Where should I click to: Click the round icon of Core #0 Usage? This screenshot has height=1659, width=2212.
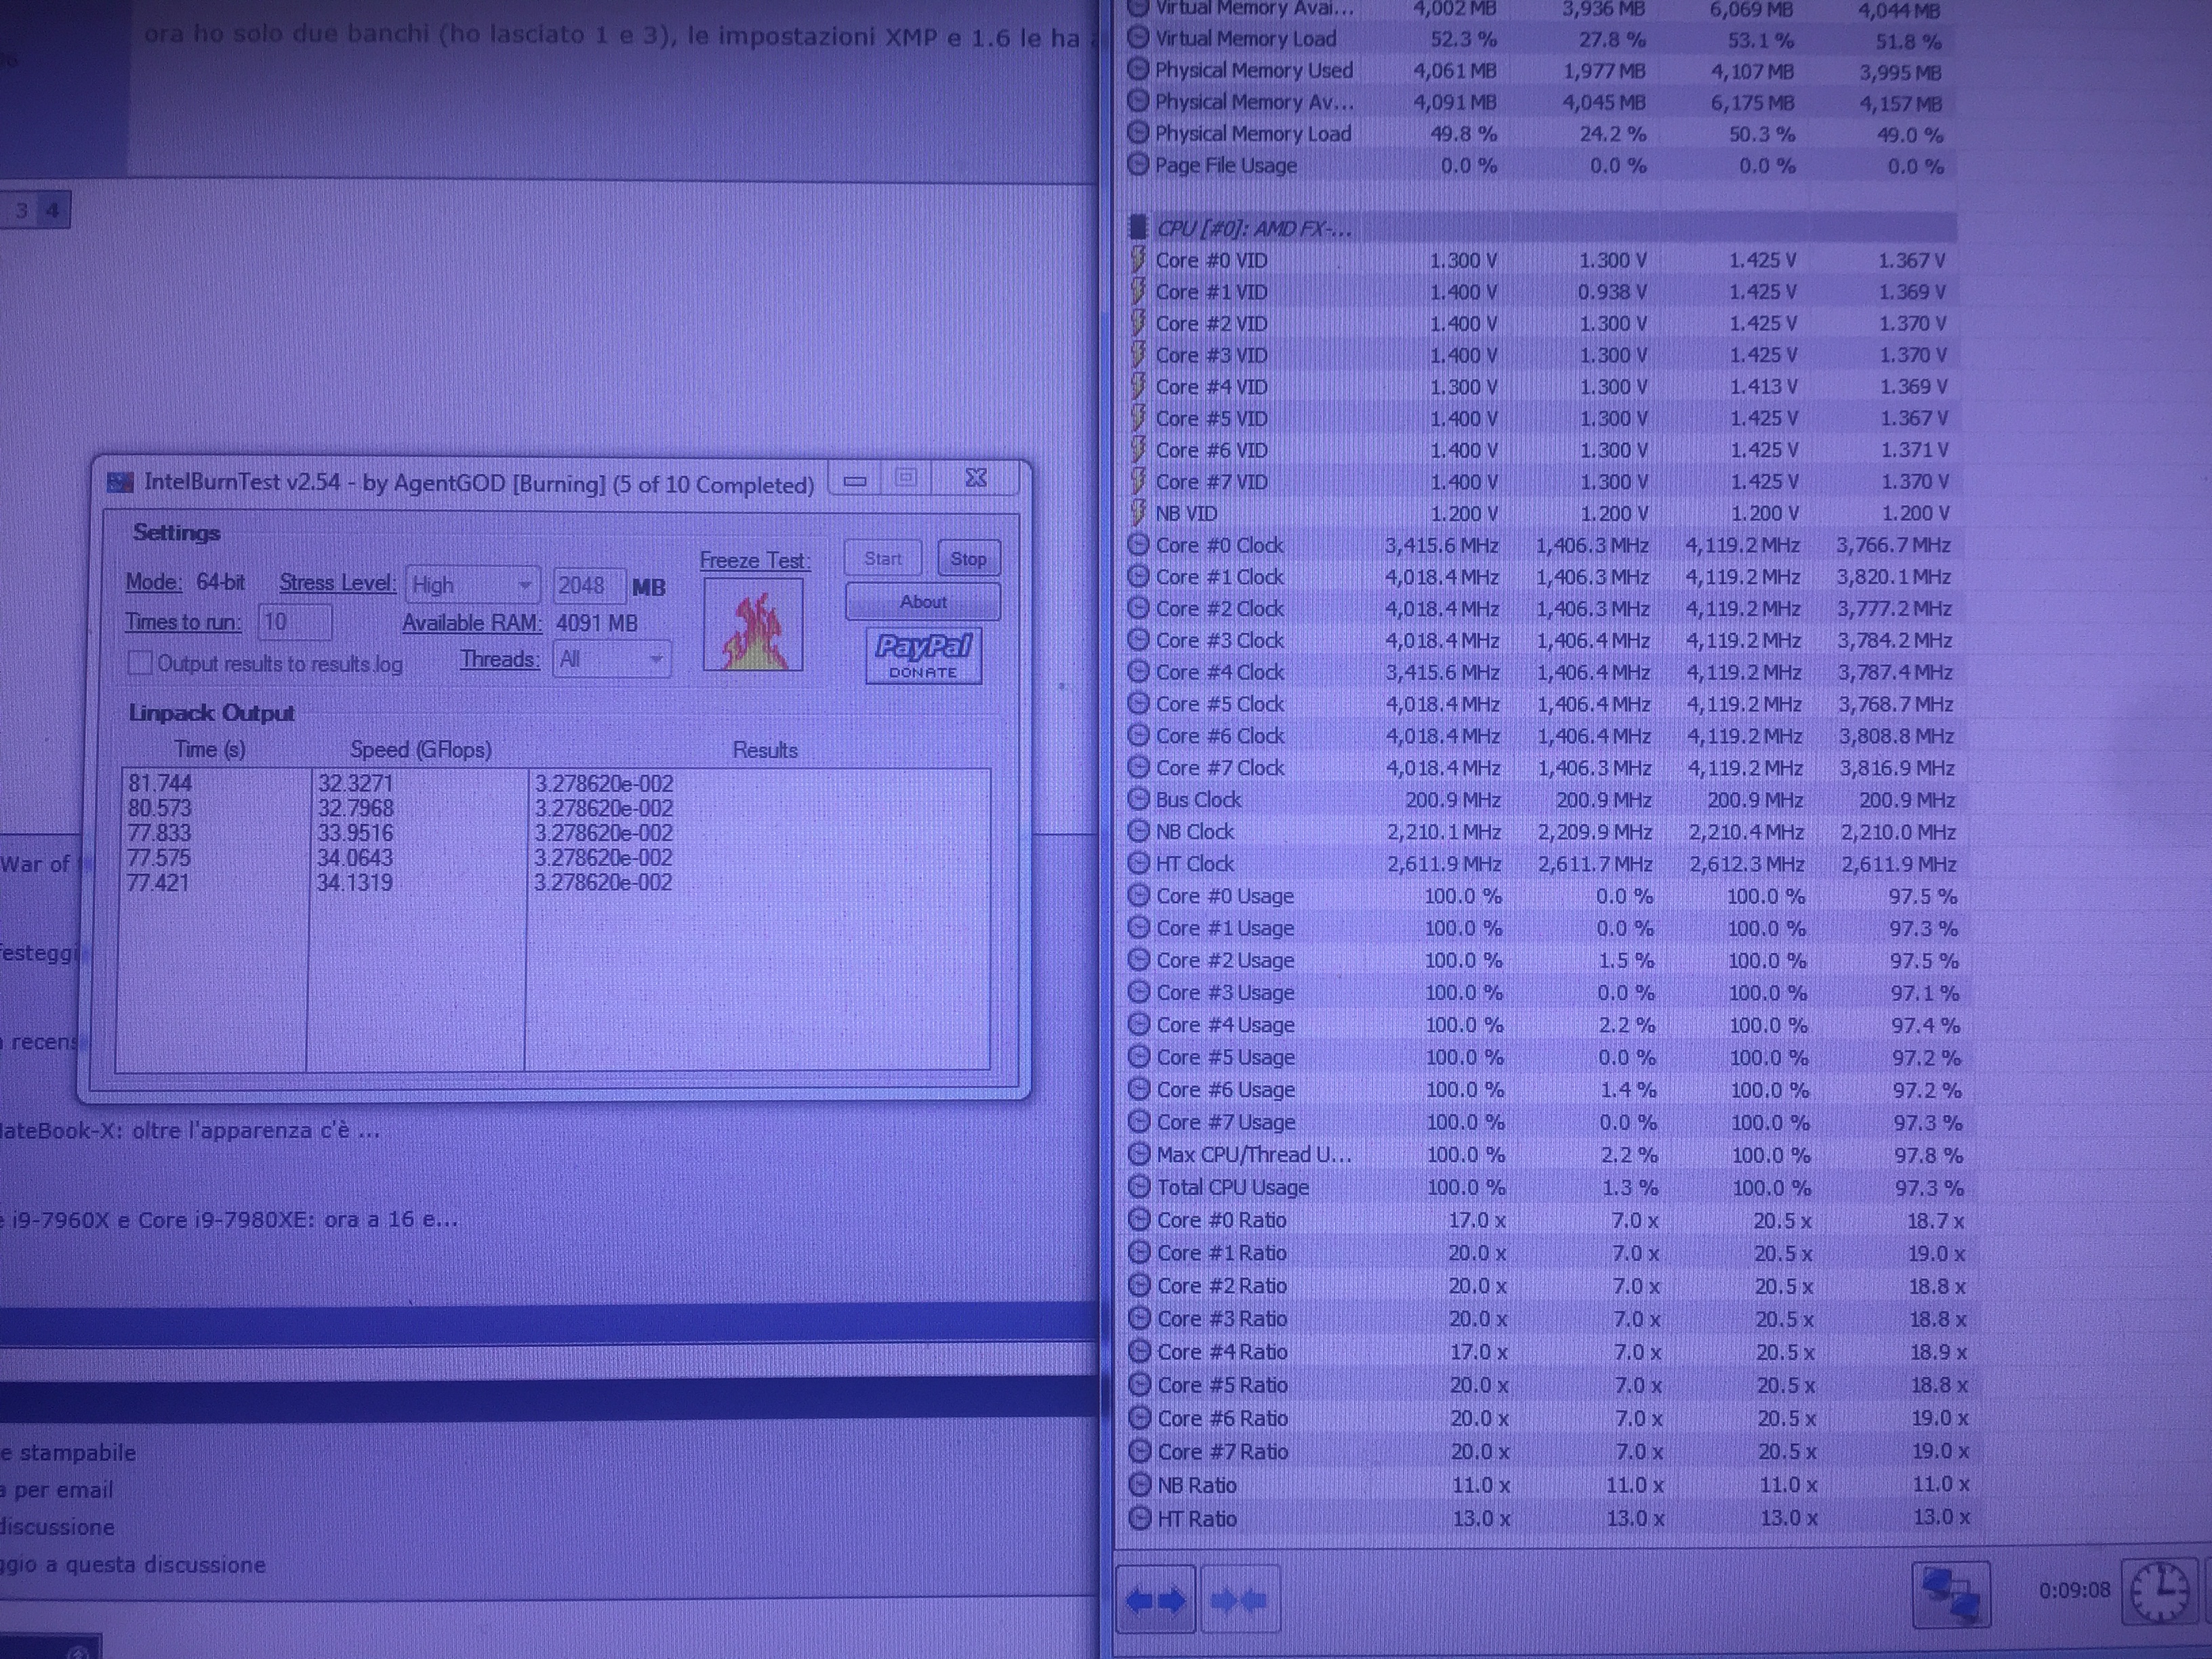1138,895
